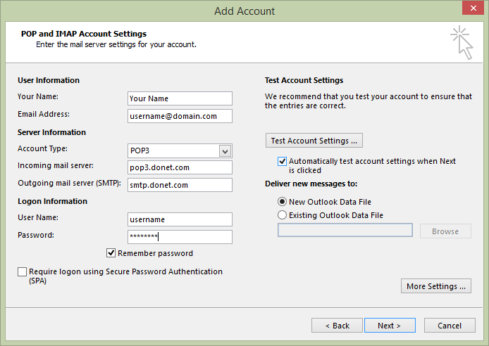
Task: Click the 'Test Account Settings' heading text
Action: tap(304, 80)
